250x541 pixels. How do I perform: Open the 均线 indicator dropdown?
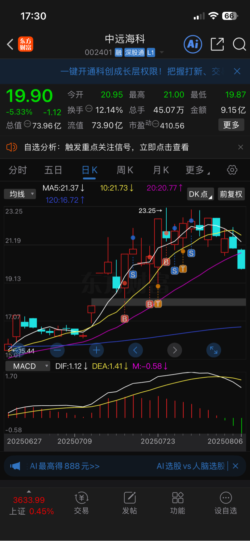click(x=20, y=194)
